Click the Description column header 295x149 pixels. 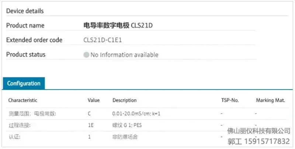click(124, 100)
